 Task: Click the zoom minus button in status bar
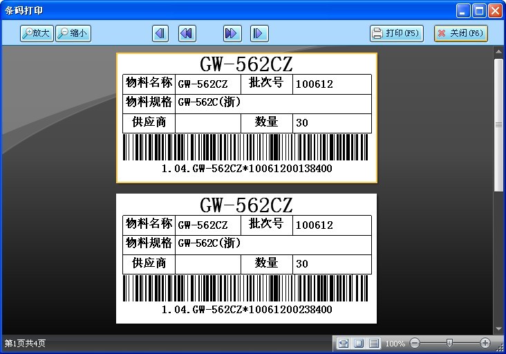(x=415, y=343)
